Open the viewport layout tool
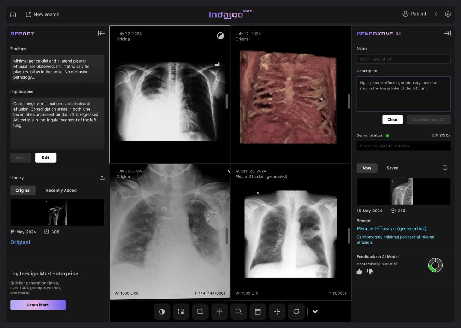This screenshot has height=328, width=461. (258, 312)
